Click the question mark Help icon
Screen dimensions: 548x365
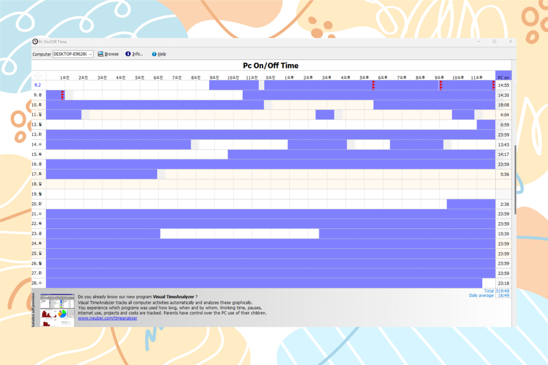154,54
